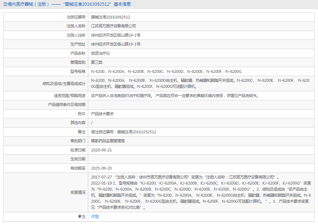Viewport: 318px width, 224px height.
Task: Select the 注册人住所 row label
Action: 76,35
